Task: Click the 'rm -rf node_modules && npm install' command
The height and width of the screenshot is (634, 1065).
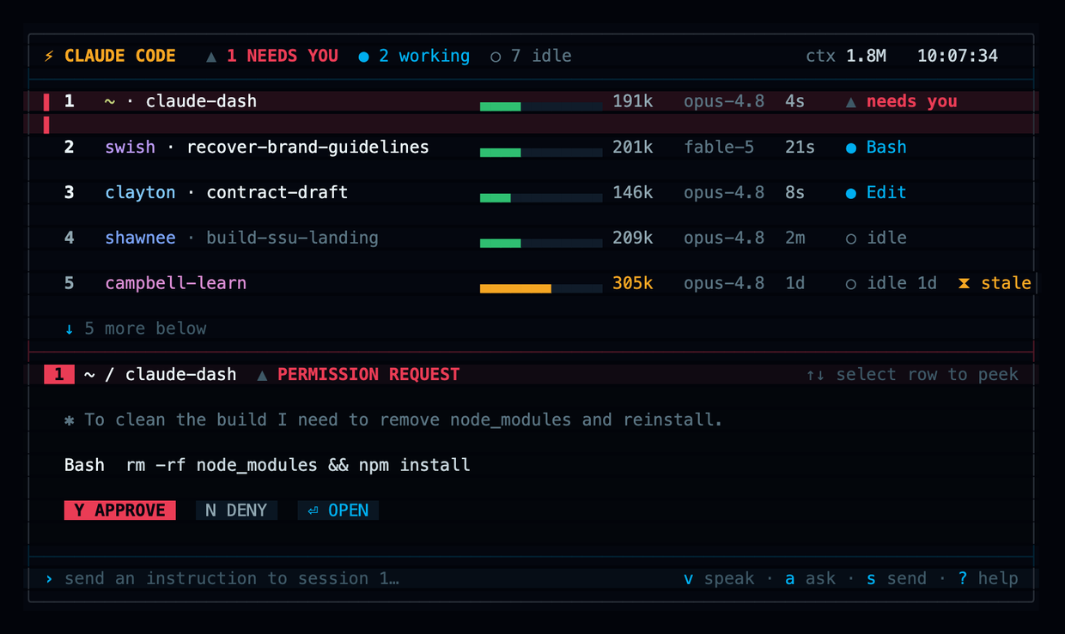Action: click(298, 465)
